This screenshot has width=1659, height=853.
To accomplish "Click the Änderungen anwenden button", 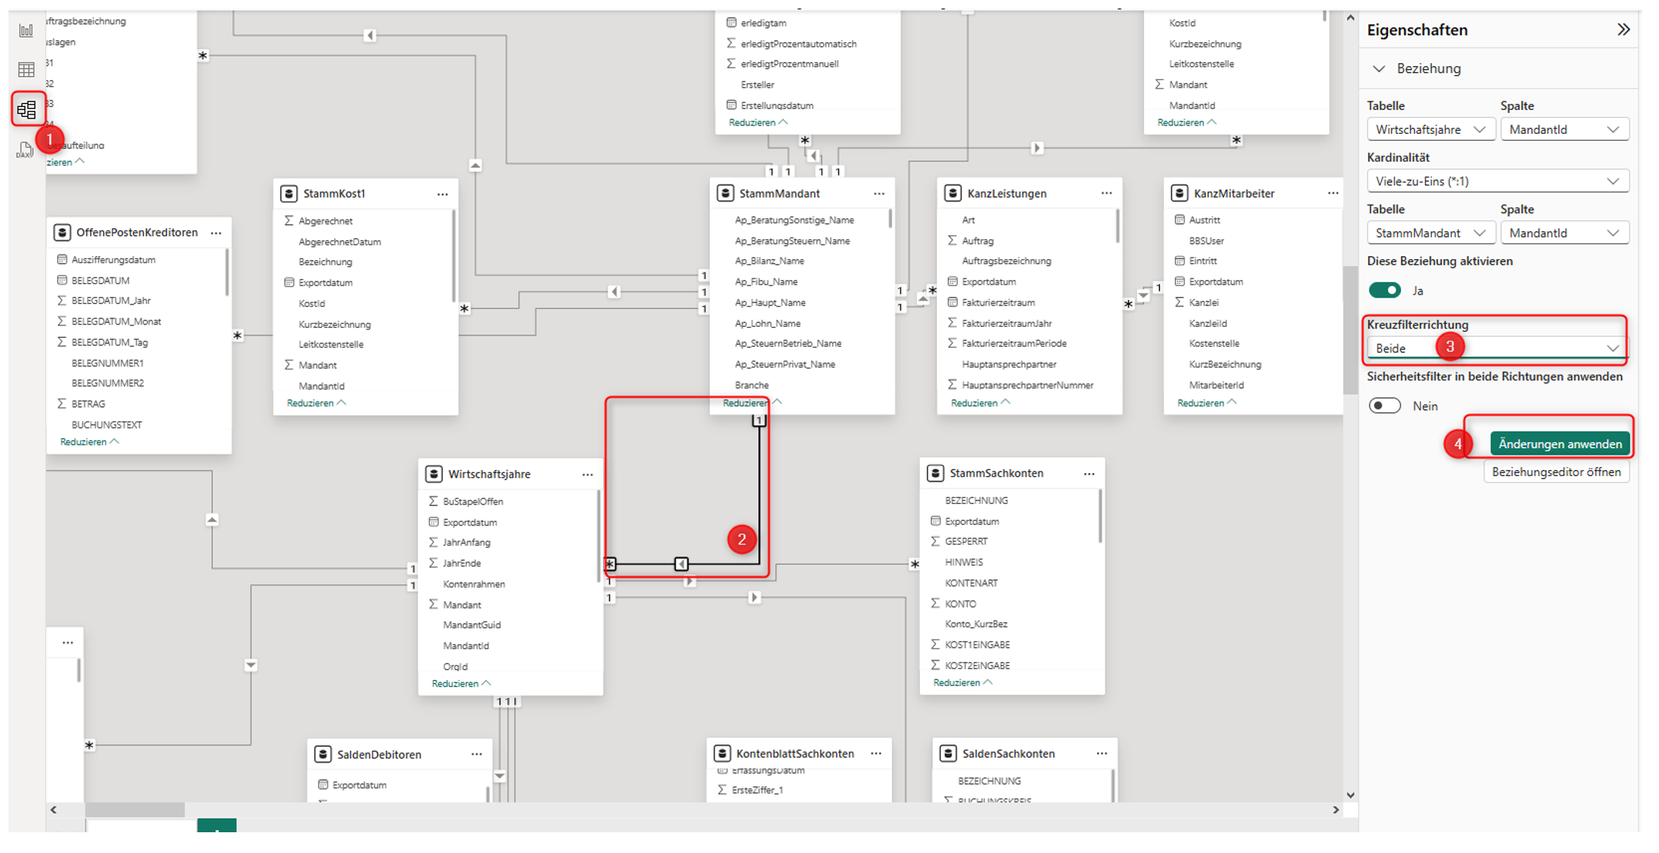I will [1560, 444].
